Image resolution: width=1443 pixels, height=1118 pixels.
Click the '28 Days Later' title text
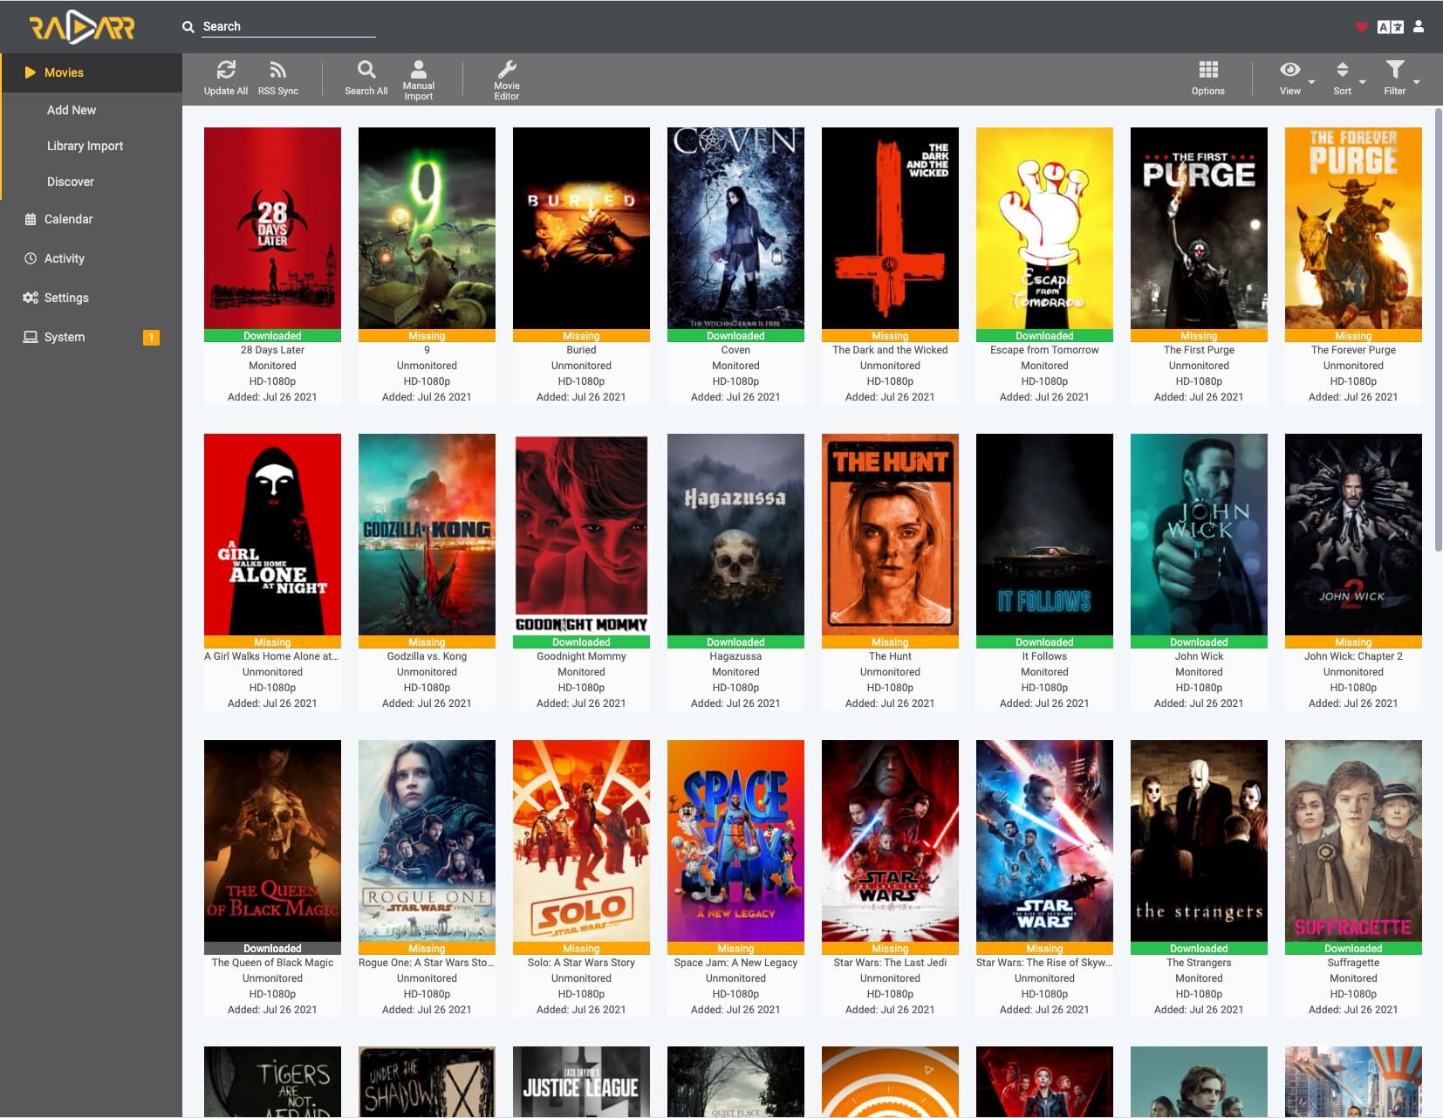(272, 350)
